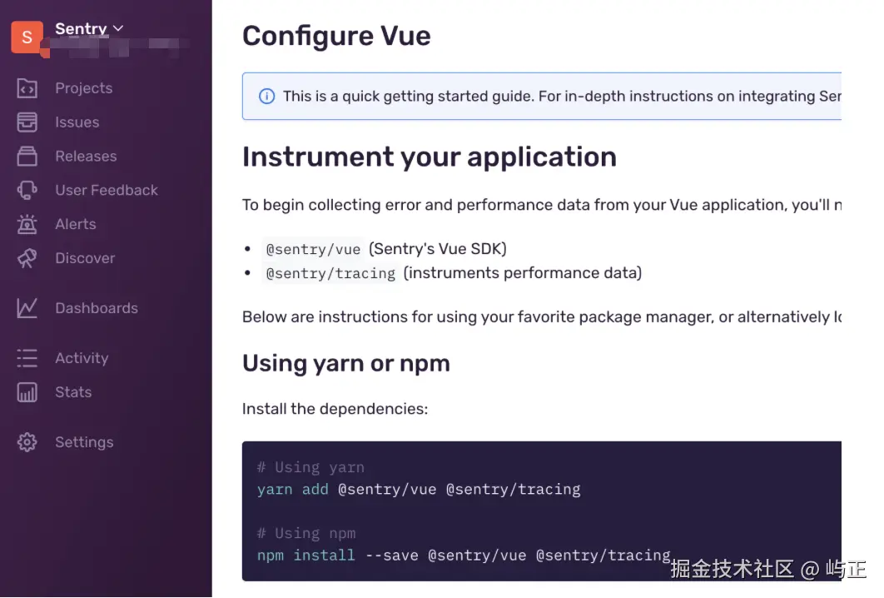Click the 'yarn add @sentry/vue @sentry/tracing' command

click(x=419, y=490)
